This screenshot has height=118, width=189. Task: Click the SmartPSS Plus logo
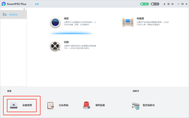(4, 4)
